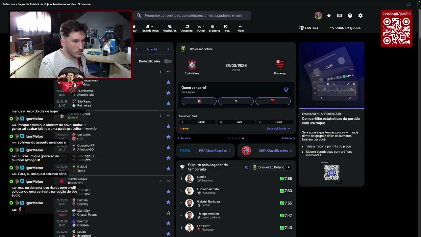Click Danilo's 7.68 rating badge
This screenshot has height=237, width=421.
[286, 179]
